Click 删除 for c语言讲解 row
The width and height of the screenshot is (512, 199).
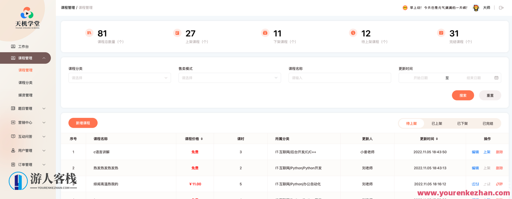click(499, 152)
